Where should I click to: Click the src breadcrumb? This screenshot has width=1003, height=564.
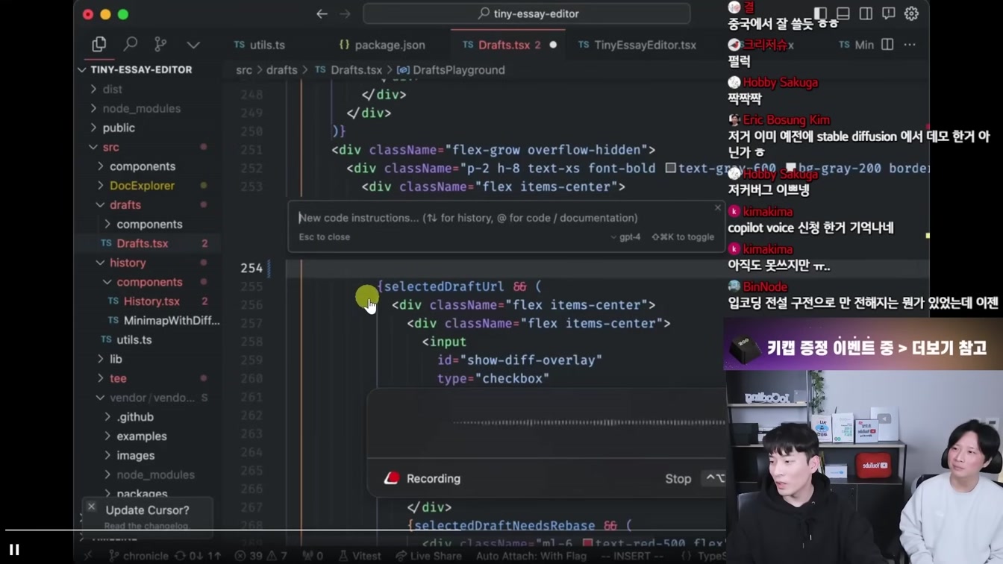(x=244, y=70)
